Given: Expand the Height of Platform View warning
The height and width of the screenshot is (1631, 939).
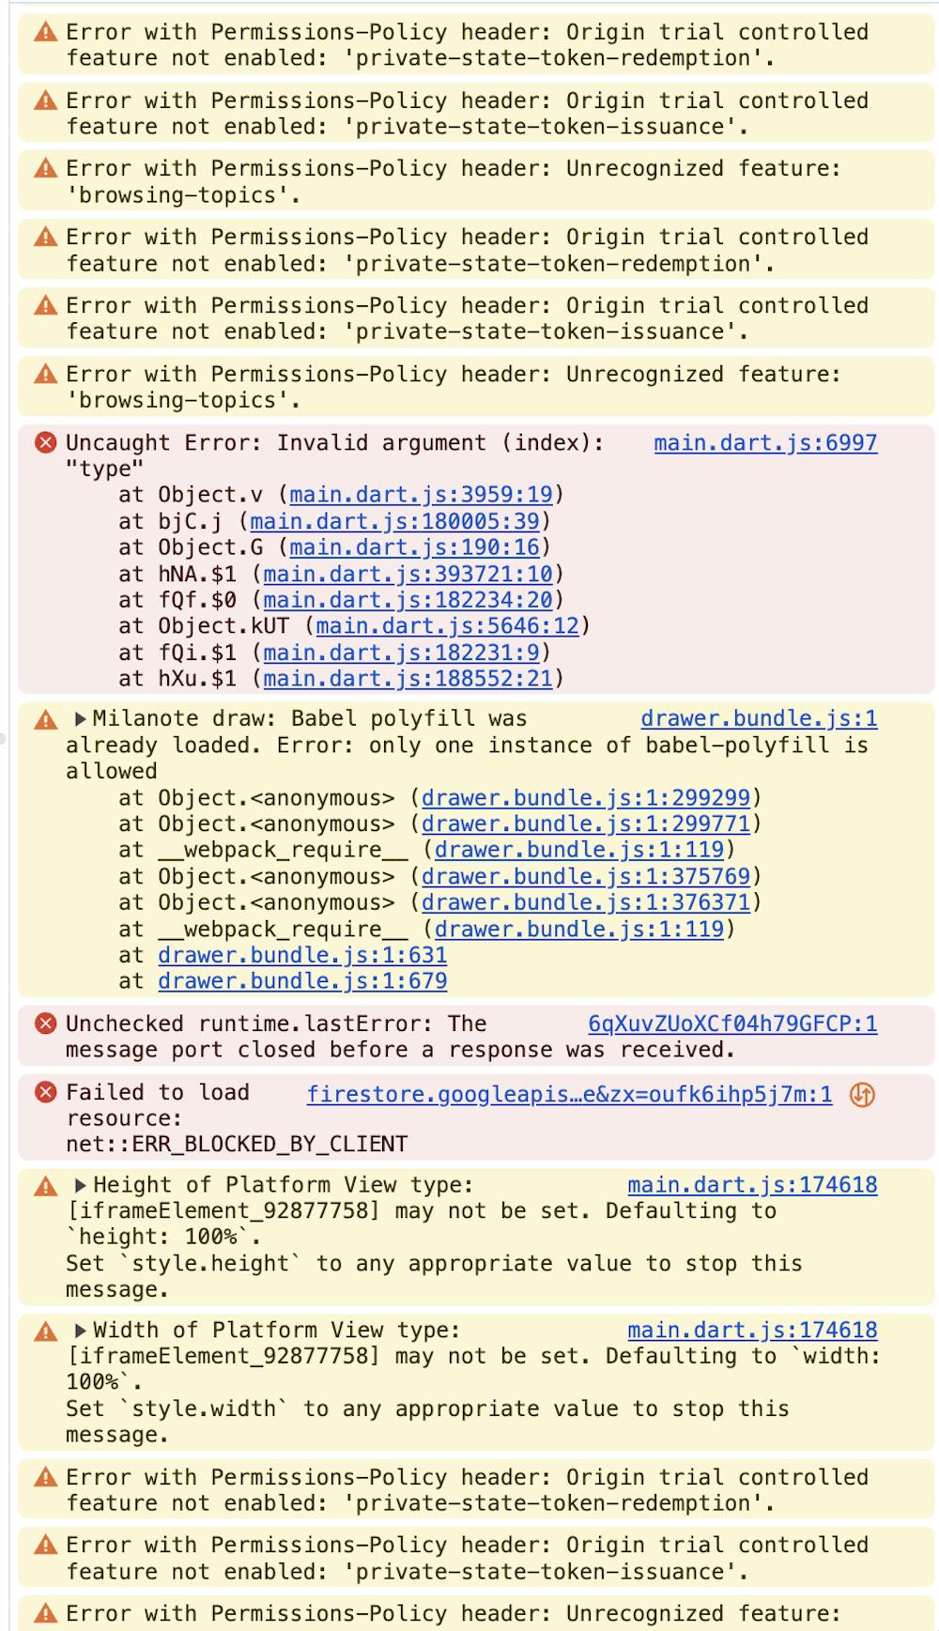Looking at the screenshot, I should point(80,1185).
